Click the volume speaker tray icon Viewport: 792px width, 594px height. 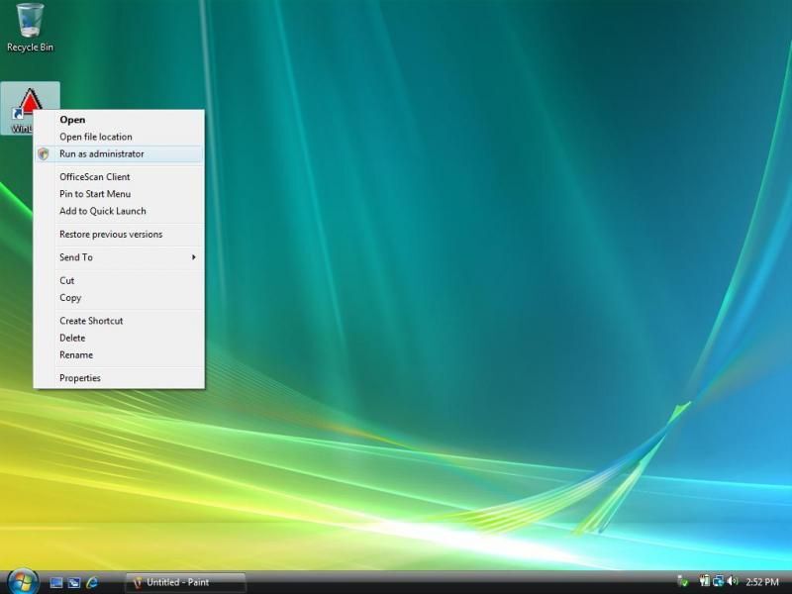pyautogui.click(x=733, y=581)
